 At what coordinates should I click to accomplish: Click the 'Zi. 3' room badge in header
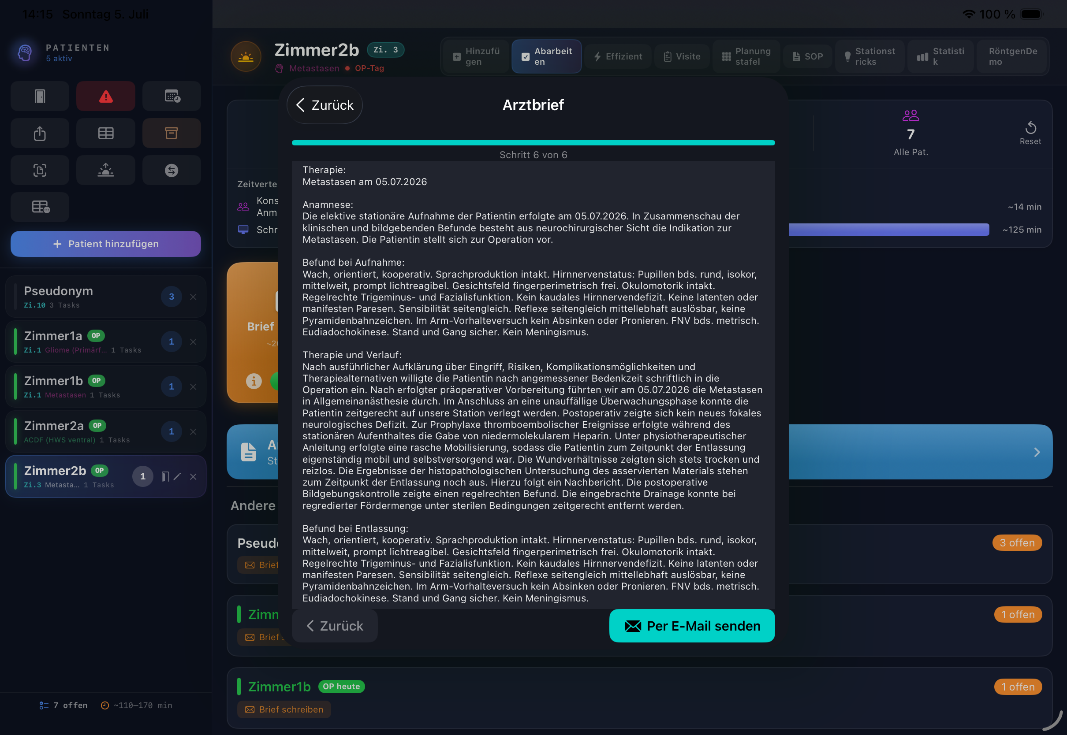tap(385, 50)
